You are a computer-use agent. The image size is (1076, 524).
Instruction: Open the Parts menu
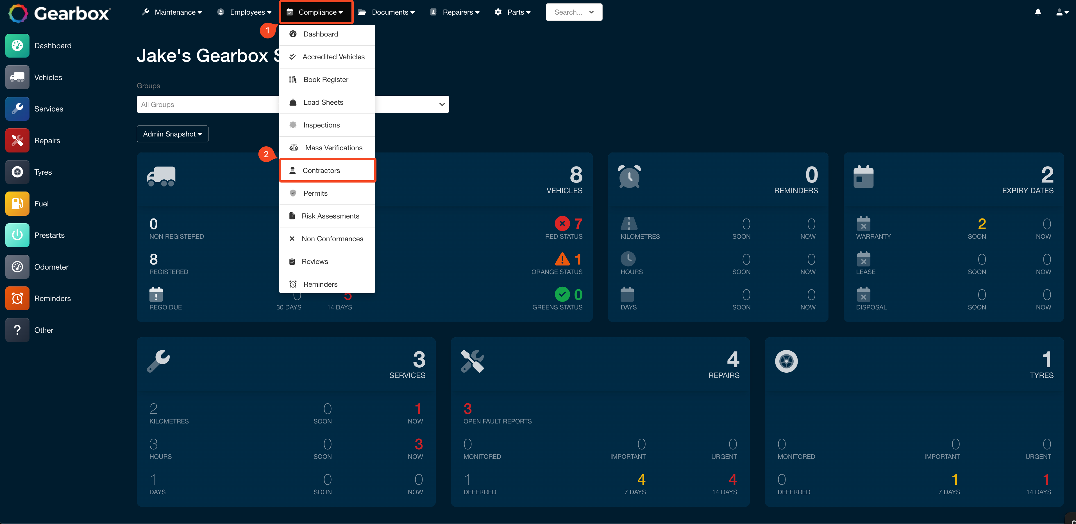(x=512, y=12)
